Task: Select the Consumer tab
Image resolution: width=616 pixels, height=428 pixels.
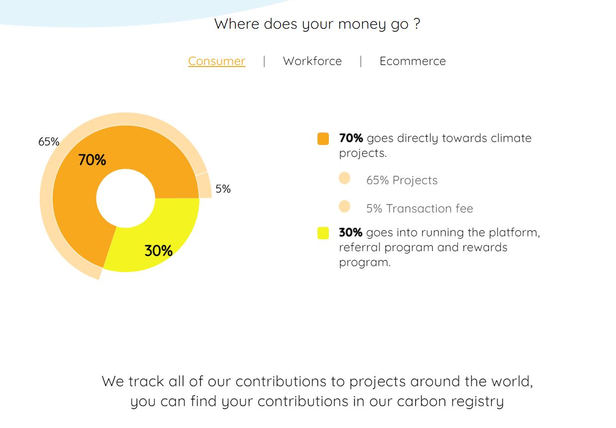Action: pyautogui.click(x=217, y=61)
